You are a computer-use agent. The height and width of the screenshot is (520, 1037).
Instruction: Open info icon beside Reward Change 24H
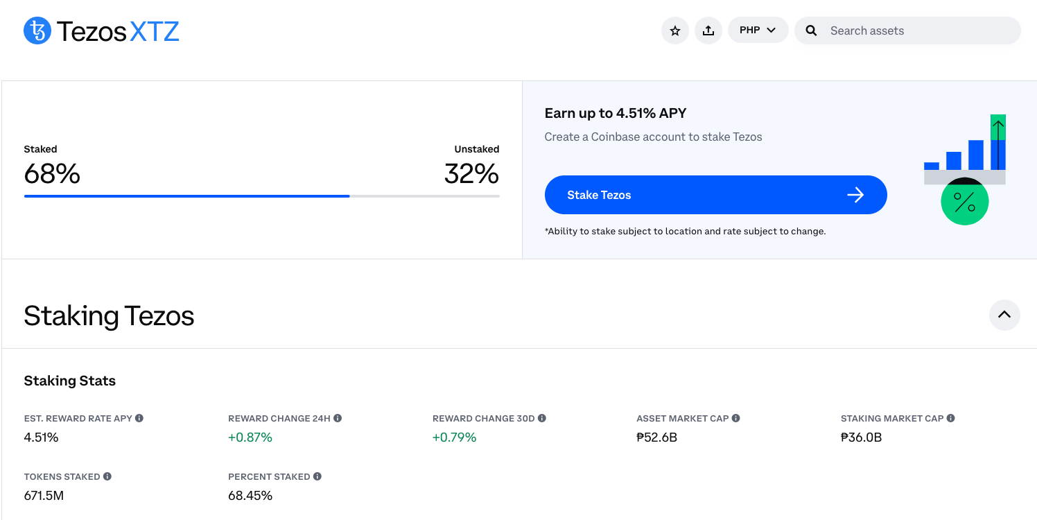coord(338,418)
